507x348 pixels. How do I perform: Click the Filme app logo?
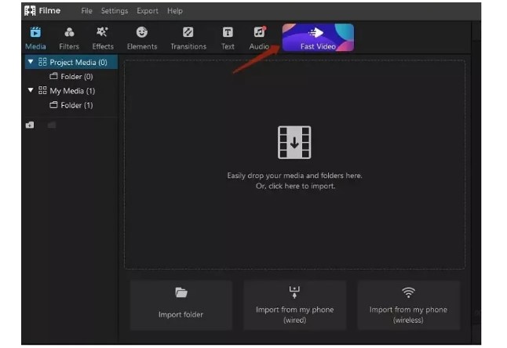point(30,11)
